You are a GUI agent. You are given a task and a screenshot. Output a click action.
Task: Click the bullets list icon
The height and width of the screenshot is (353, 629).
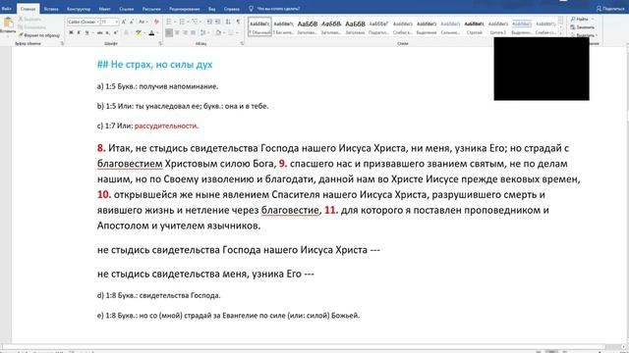click(x=170, y=22)
